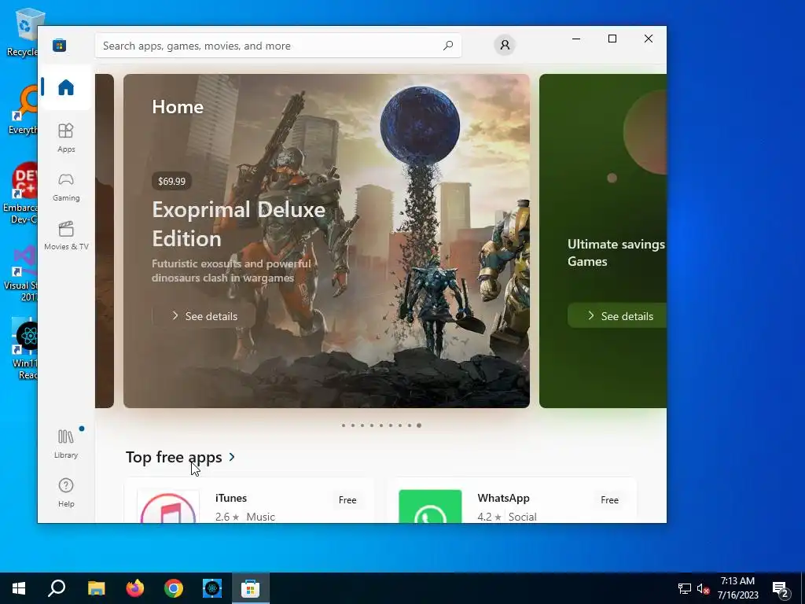Select the Win11 React desktop shortcut
The height and width of the screenshot is (604, 805).
tap(24, 349)
